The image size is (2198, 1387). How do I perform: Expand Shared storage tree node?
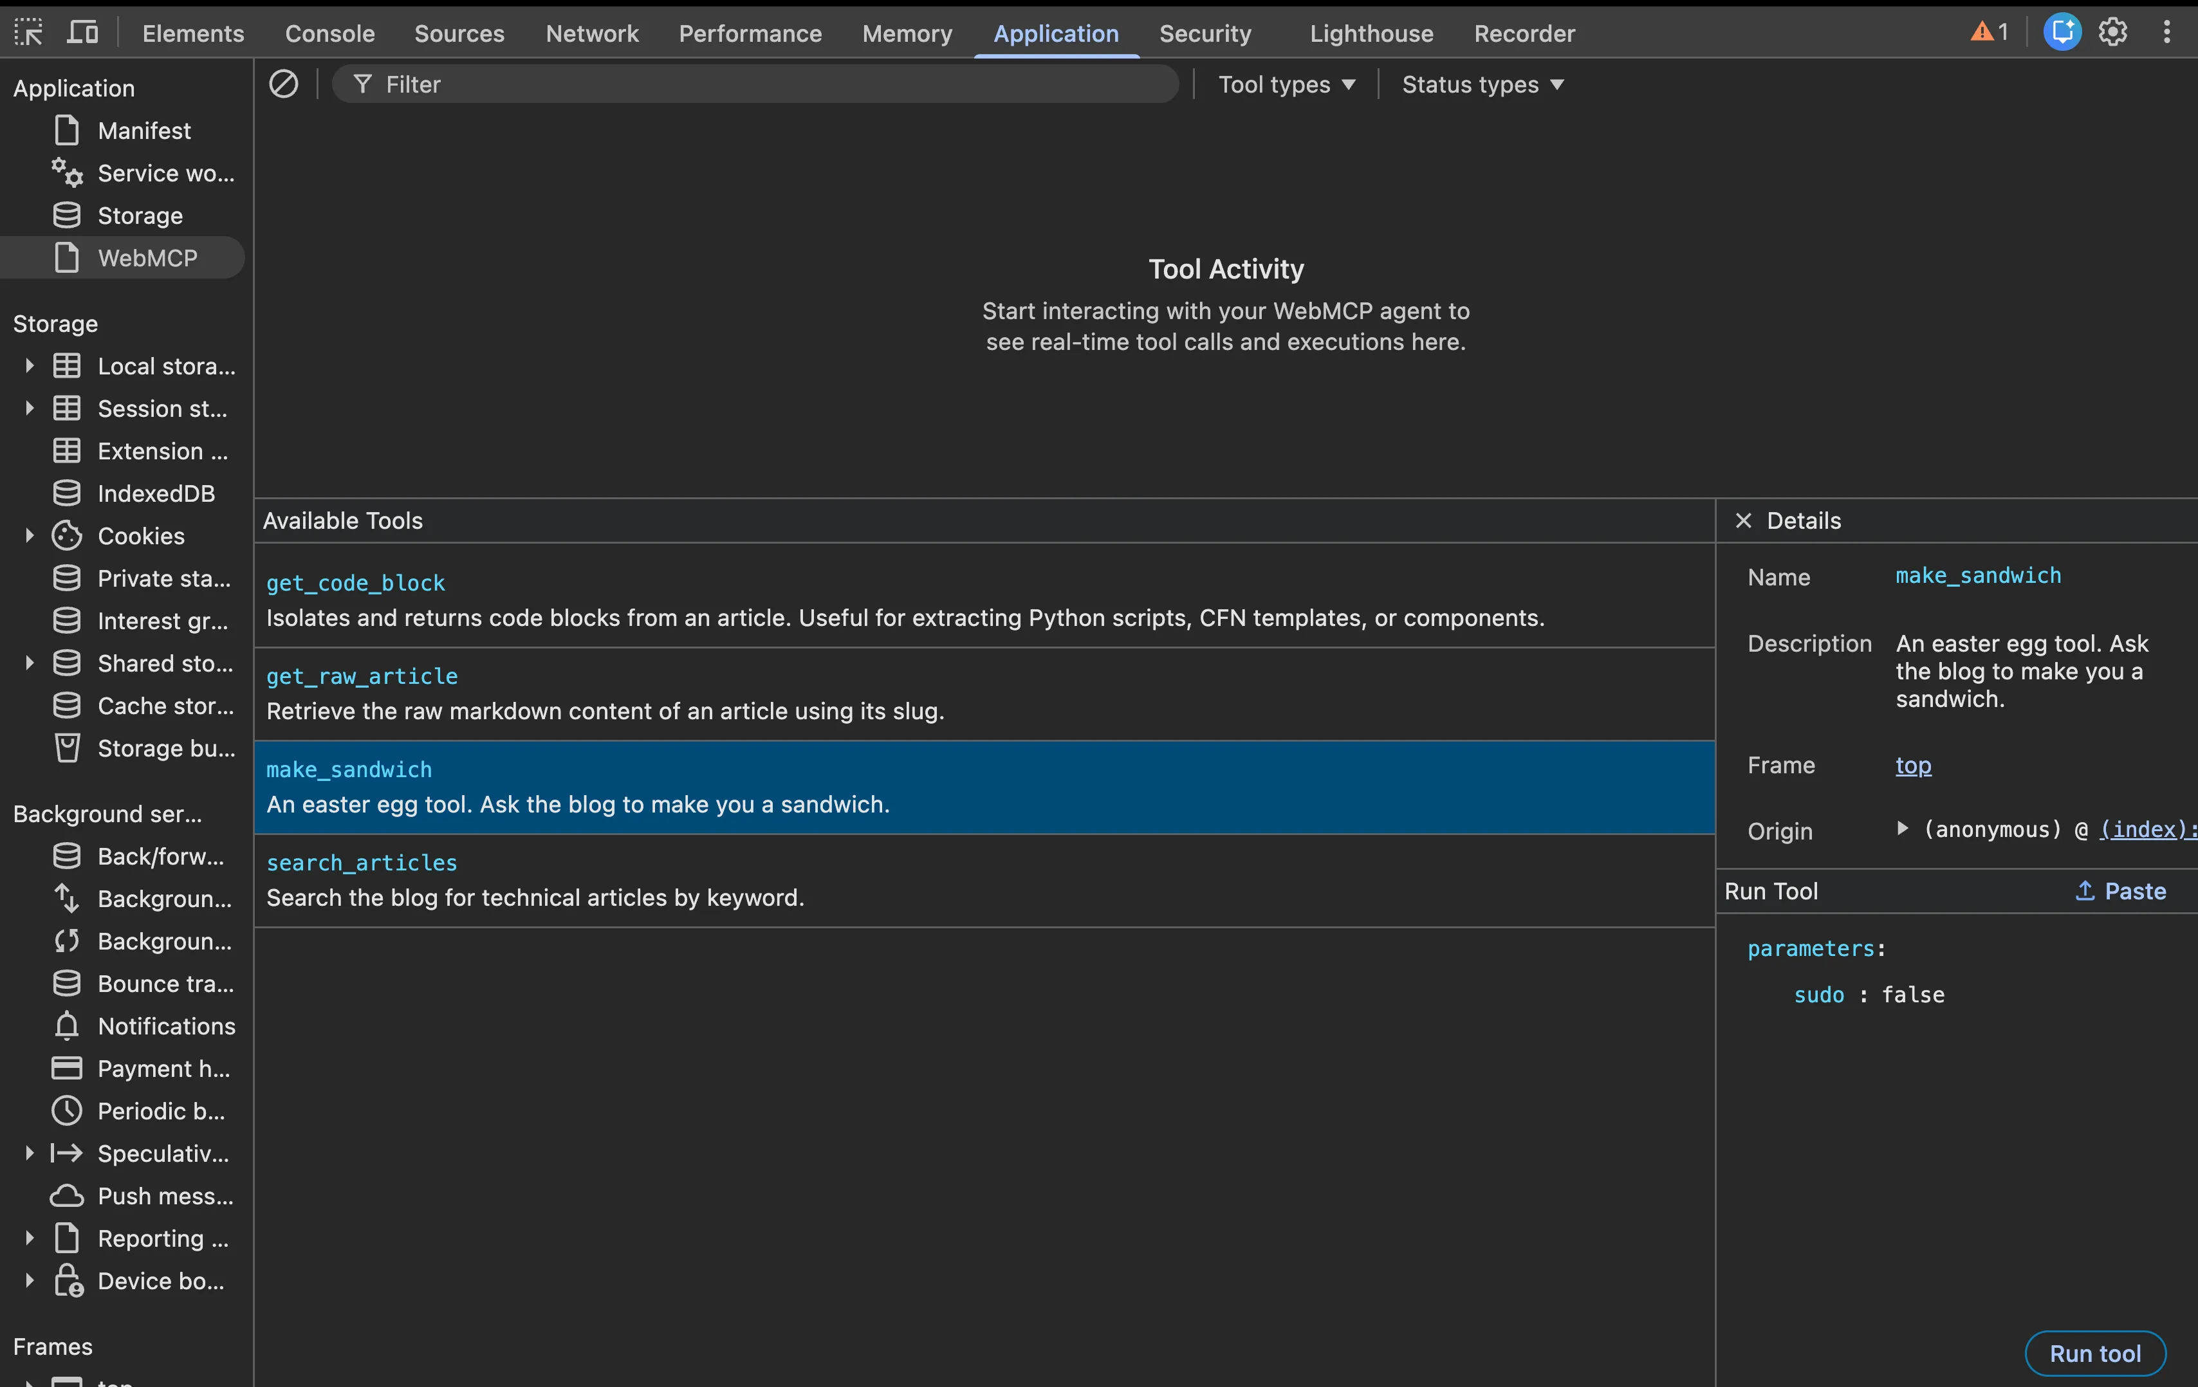[29, 663]
